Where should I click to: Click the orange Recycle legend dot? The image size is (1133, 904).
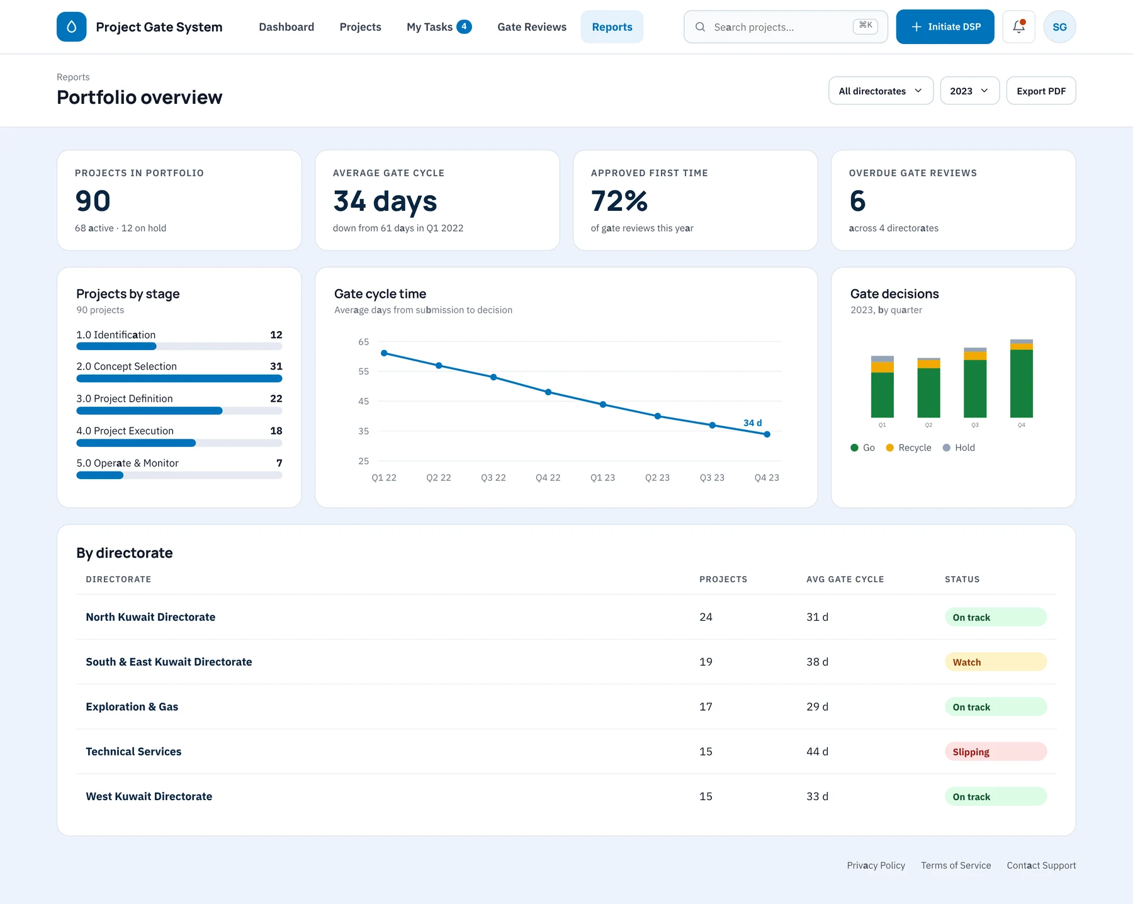coord(889,448)
